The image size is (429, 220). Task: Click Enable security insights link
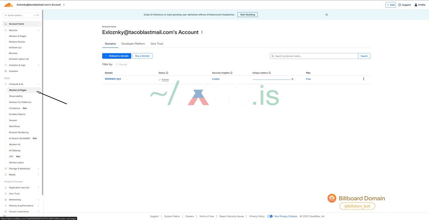216,79
